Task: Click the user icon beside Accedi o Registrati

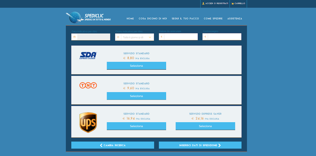Action: (203, 3)
